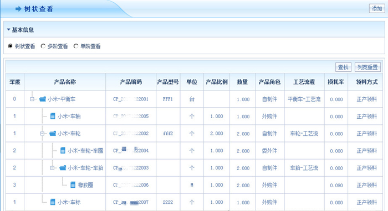Click the blue arrow icon before 树状查看 title
The image size is (388, 211).
pyautogui.click(x=18, y=9)
